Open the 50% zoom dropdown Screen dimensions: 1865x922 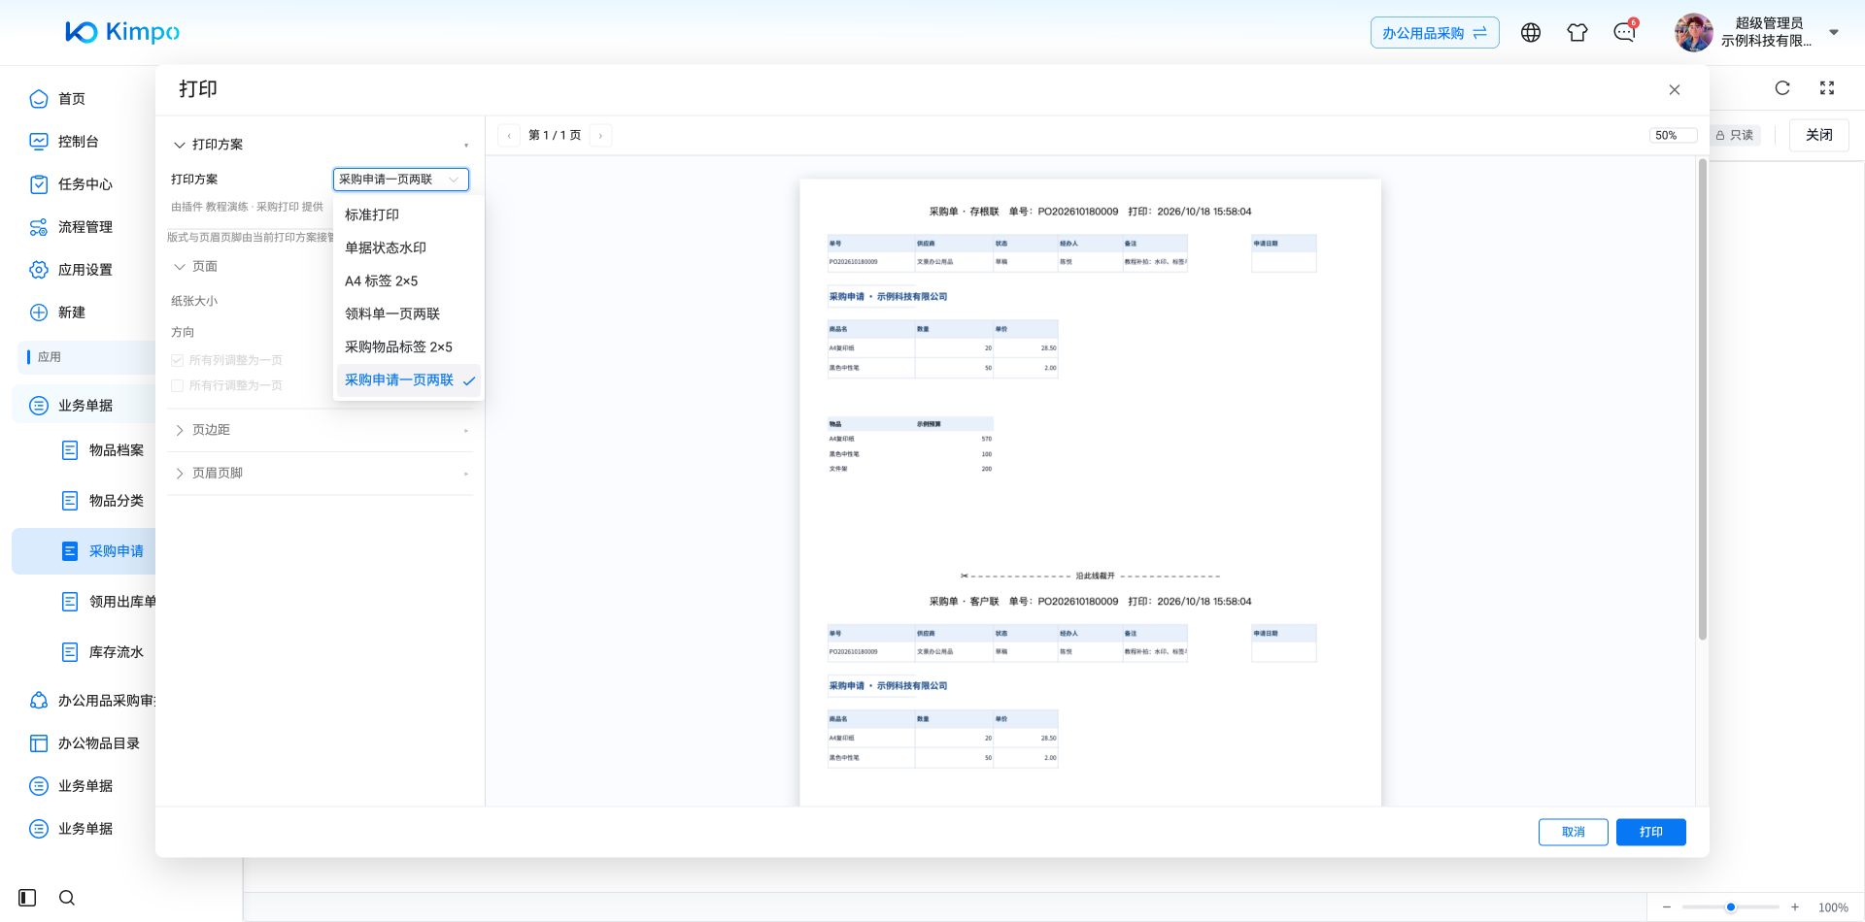(x=1673, y=136)
